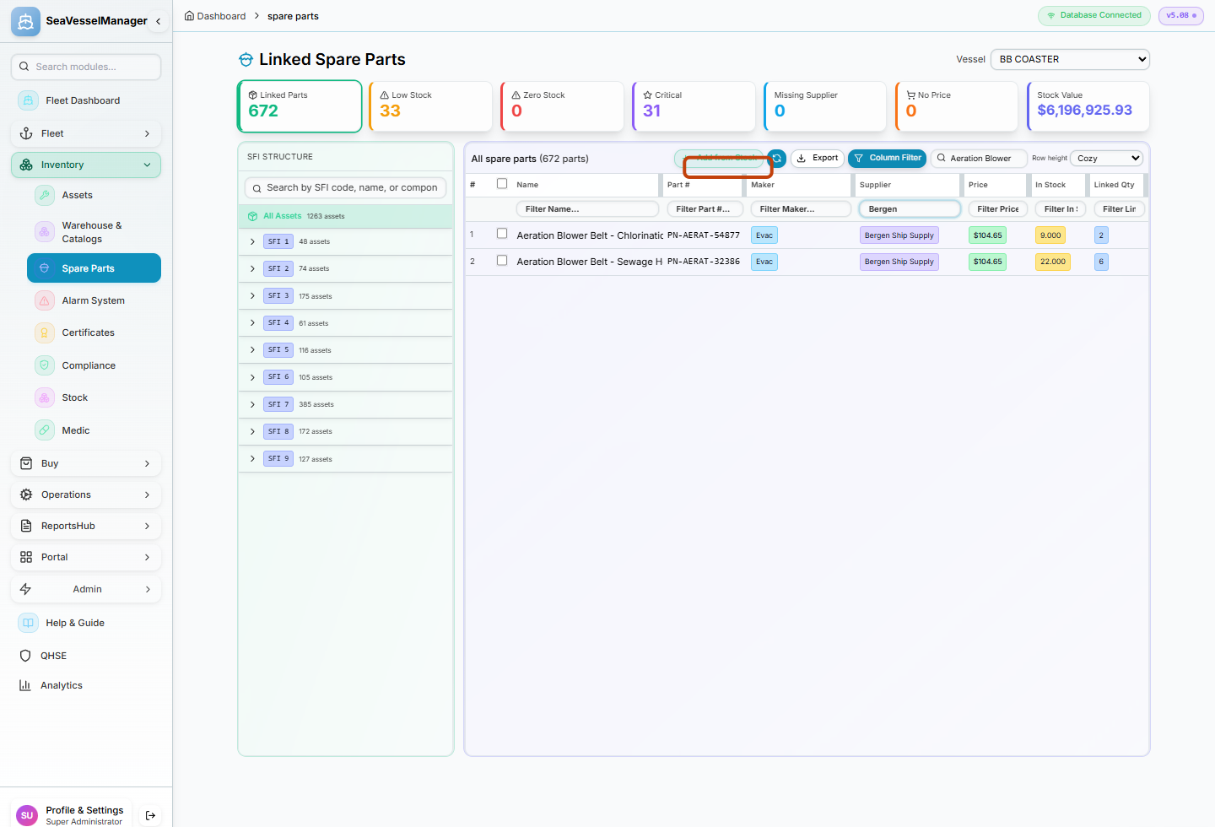Viewport: 1215px width, 827px height.
Task: Click the Stock boxes icon
Action: click(45, 397)
